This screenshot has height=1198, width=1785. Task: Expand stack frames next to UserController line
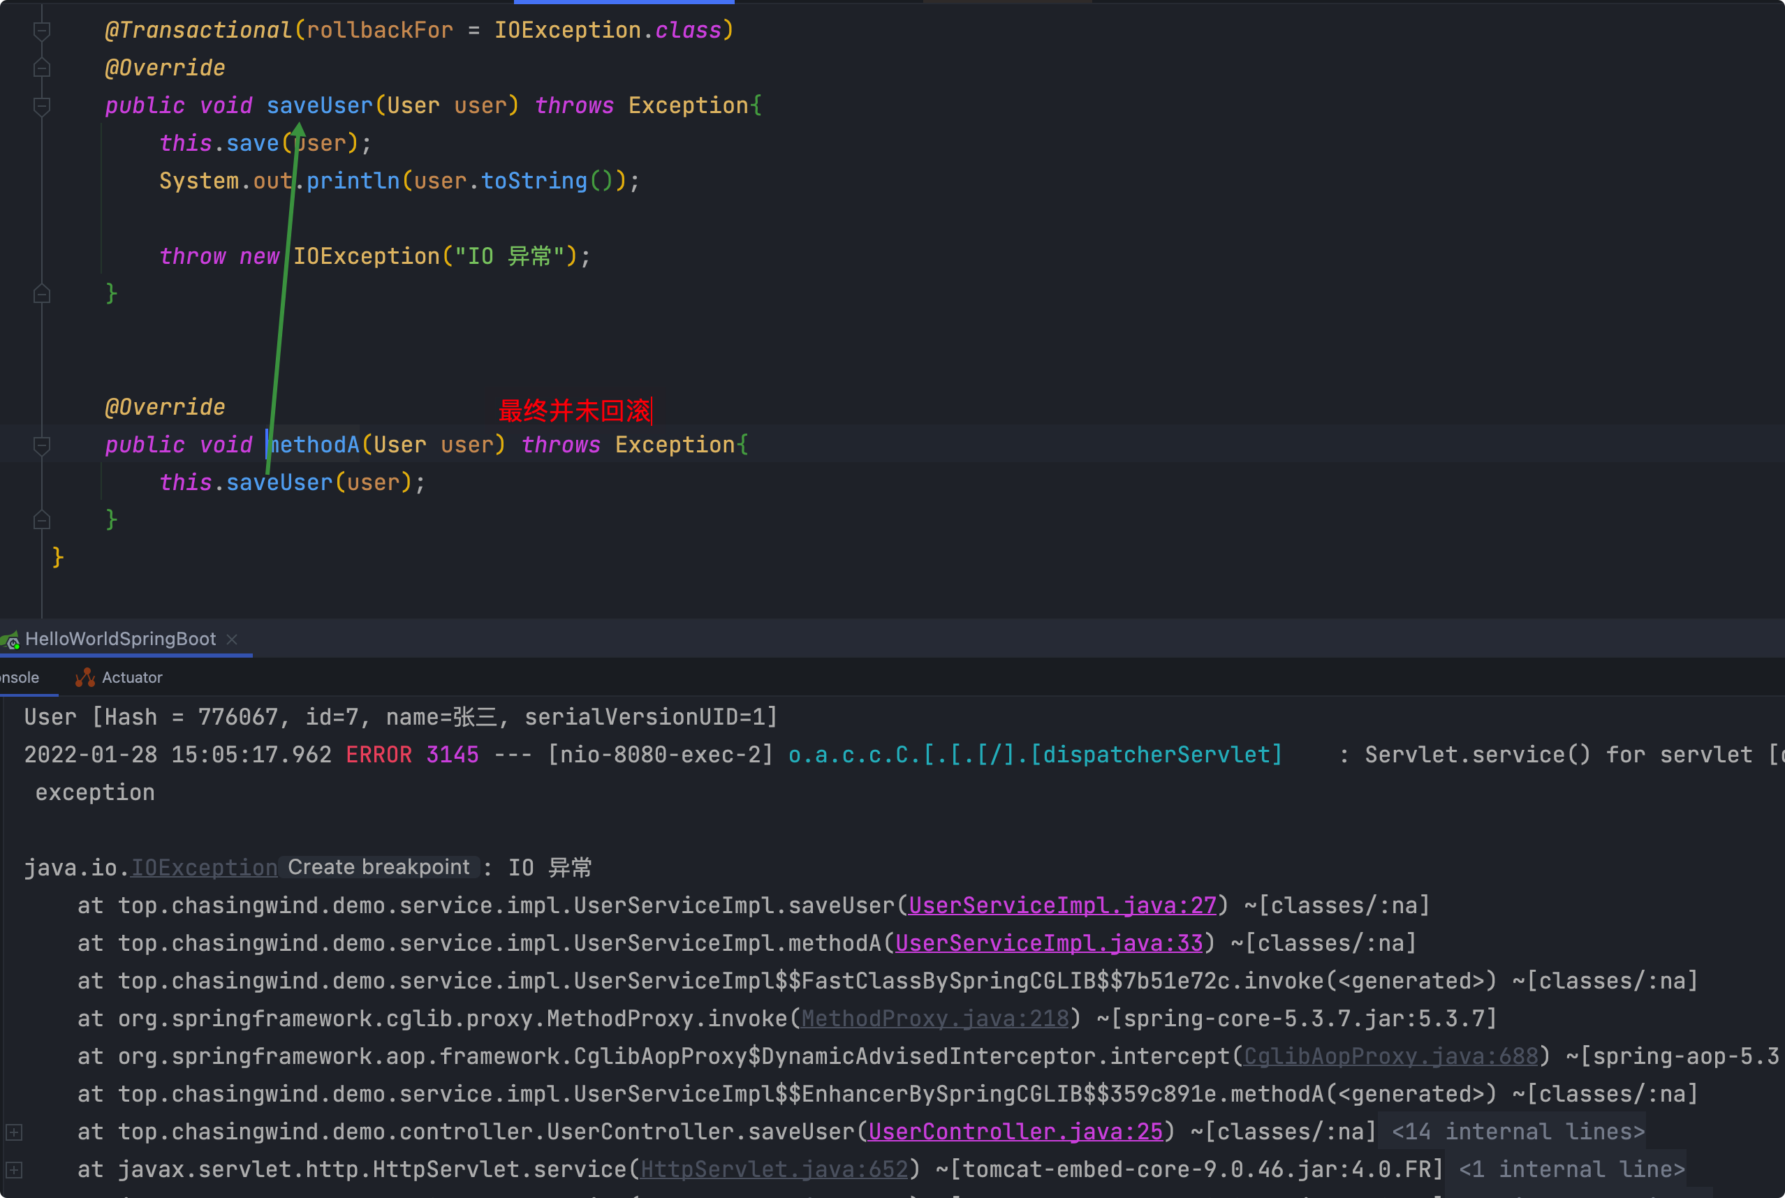14,1132
